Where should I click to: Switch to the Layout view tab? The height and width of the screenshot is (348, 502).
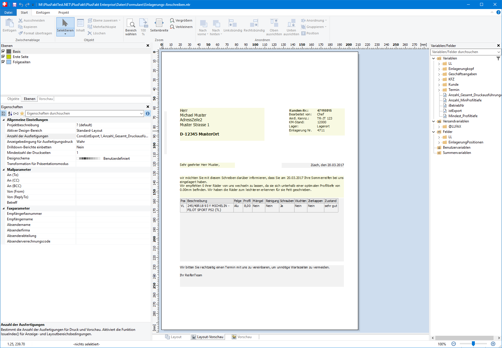173,337
